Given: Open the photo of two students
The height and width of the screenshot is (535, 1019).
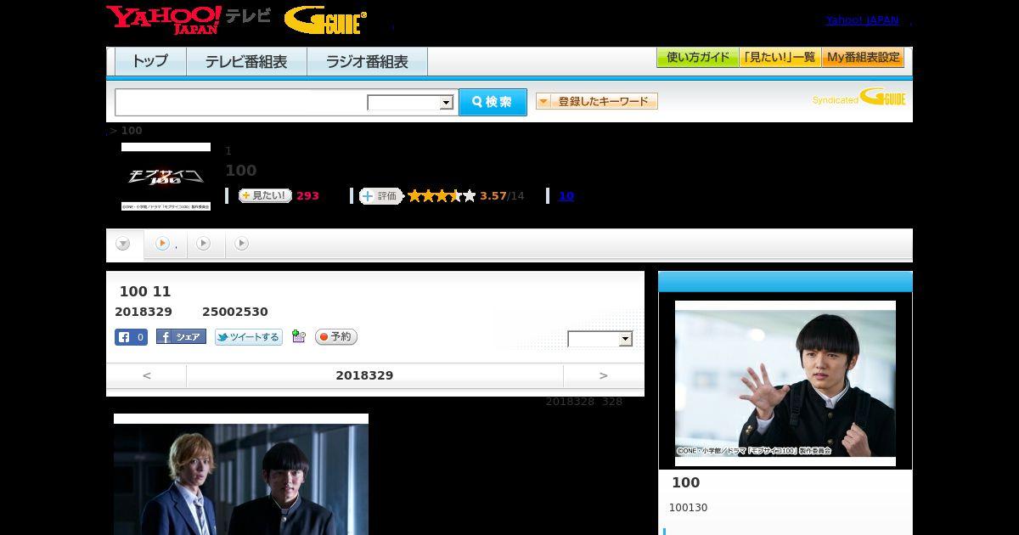Looking at the screenshot, I should 241,474.
